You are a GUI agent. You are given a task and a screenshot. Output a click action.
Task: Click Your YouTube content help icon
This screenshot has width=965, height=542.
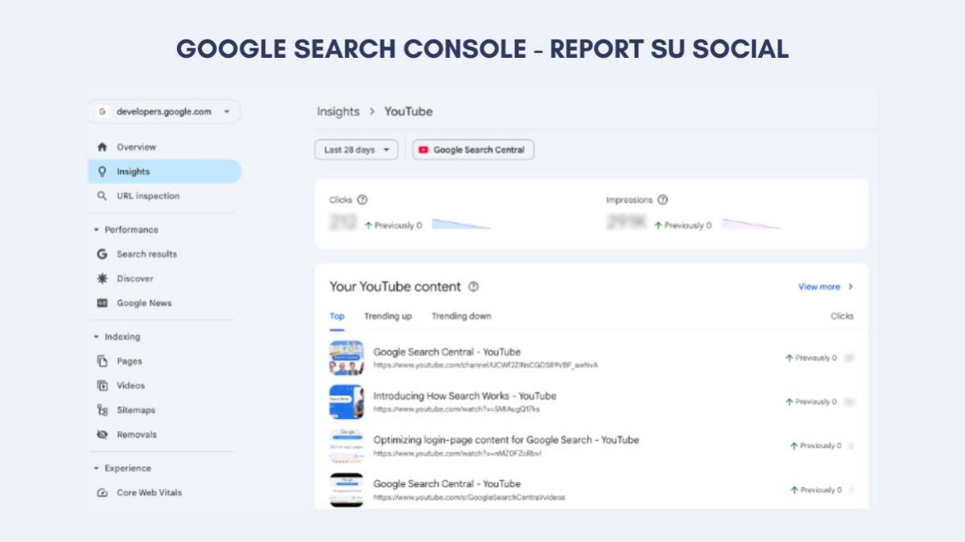pos(473,287)
